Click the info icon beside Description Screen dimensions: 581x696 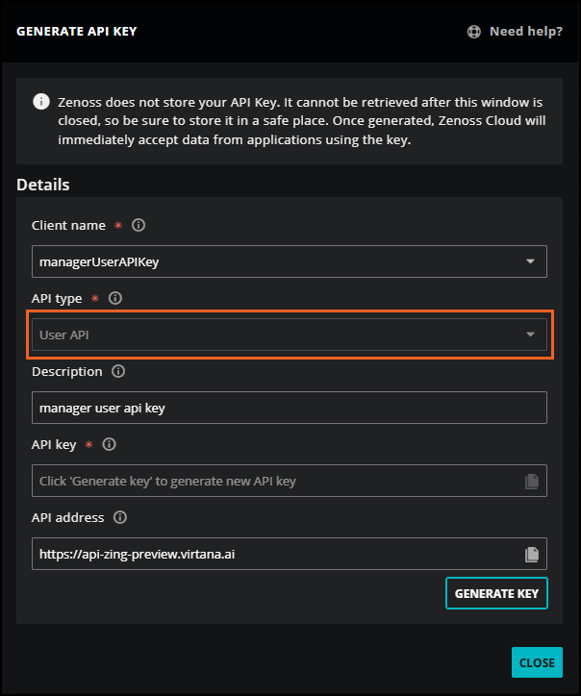[x=118, y=372]
